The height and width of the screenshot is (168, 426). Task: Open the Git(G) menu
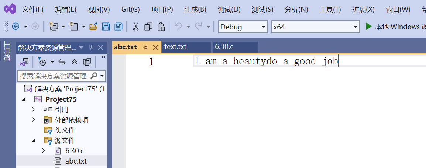click(130, 10)
